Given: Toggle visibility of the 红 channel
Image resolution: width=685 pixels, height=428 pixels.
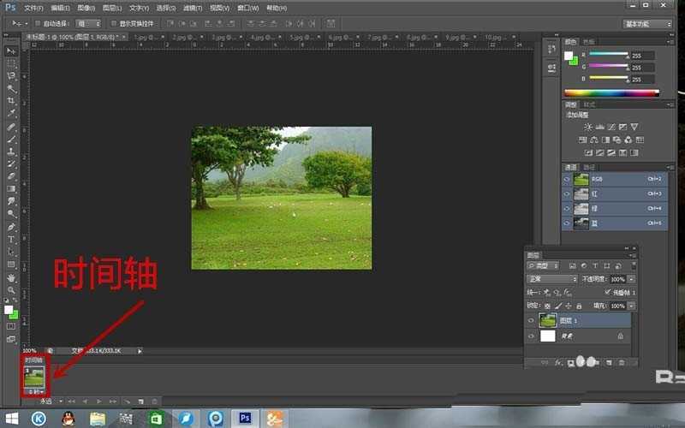Looking at the screenshot, I should 567,194.
